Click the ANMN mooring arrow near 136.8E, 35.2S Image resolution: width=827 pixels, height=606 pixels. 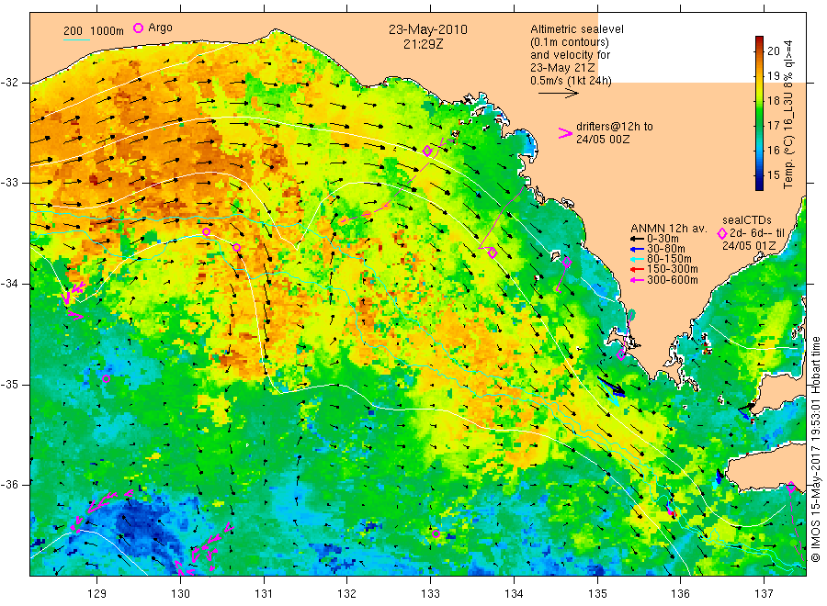point(746,410)
